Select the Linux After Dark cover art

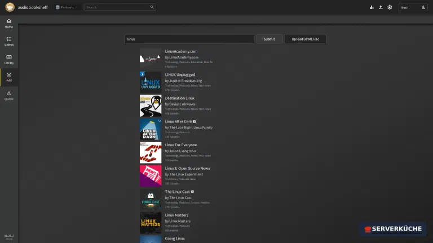tap(151, 129)
